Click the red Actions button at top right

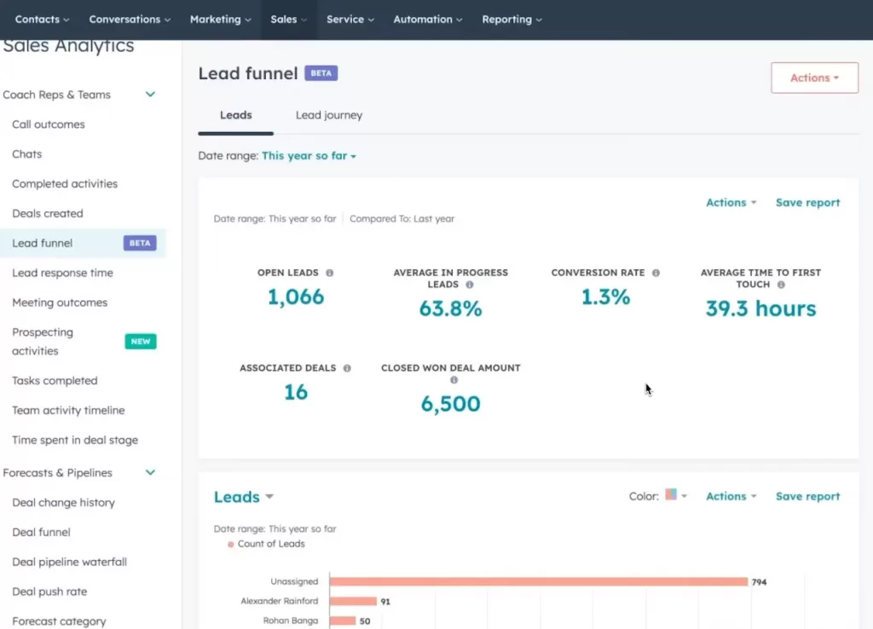point(813,77)
